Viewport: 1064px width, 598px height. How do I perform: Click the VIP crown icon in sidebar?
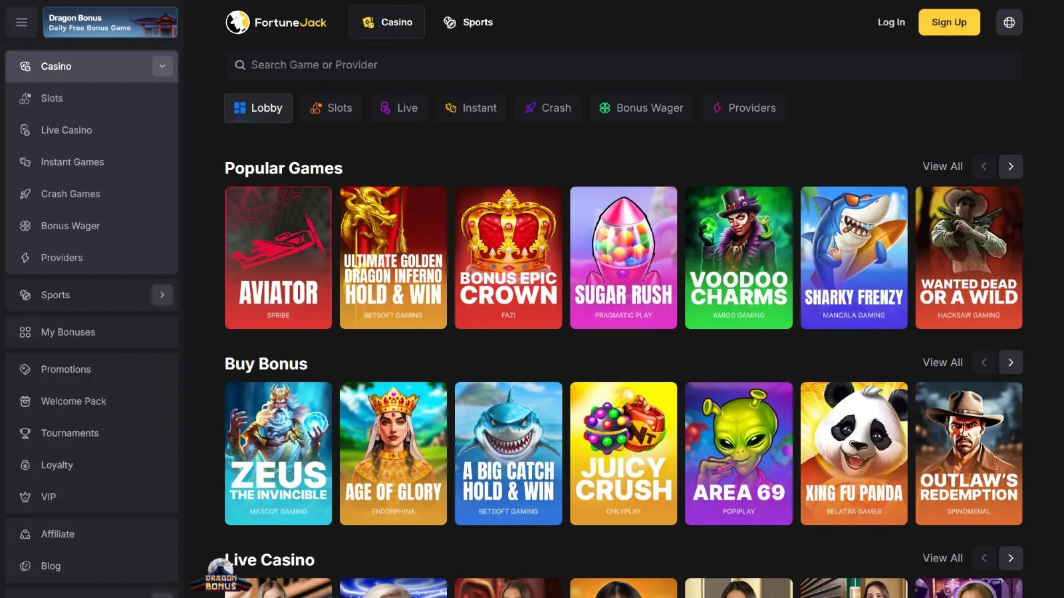pos(25,497)
